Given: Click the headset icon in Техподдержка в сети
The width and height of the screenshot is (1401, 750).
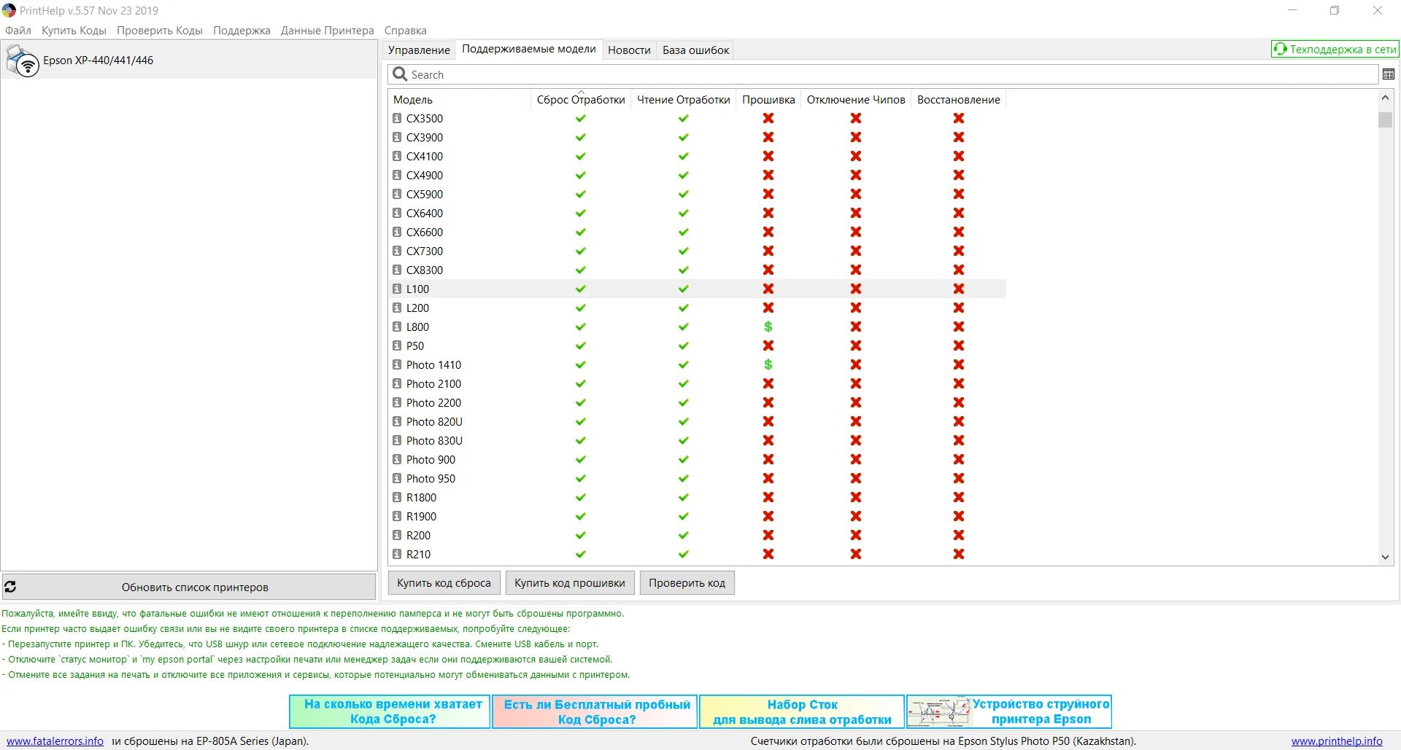Looking at the screenshot, I should point(1281,49).
